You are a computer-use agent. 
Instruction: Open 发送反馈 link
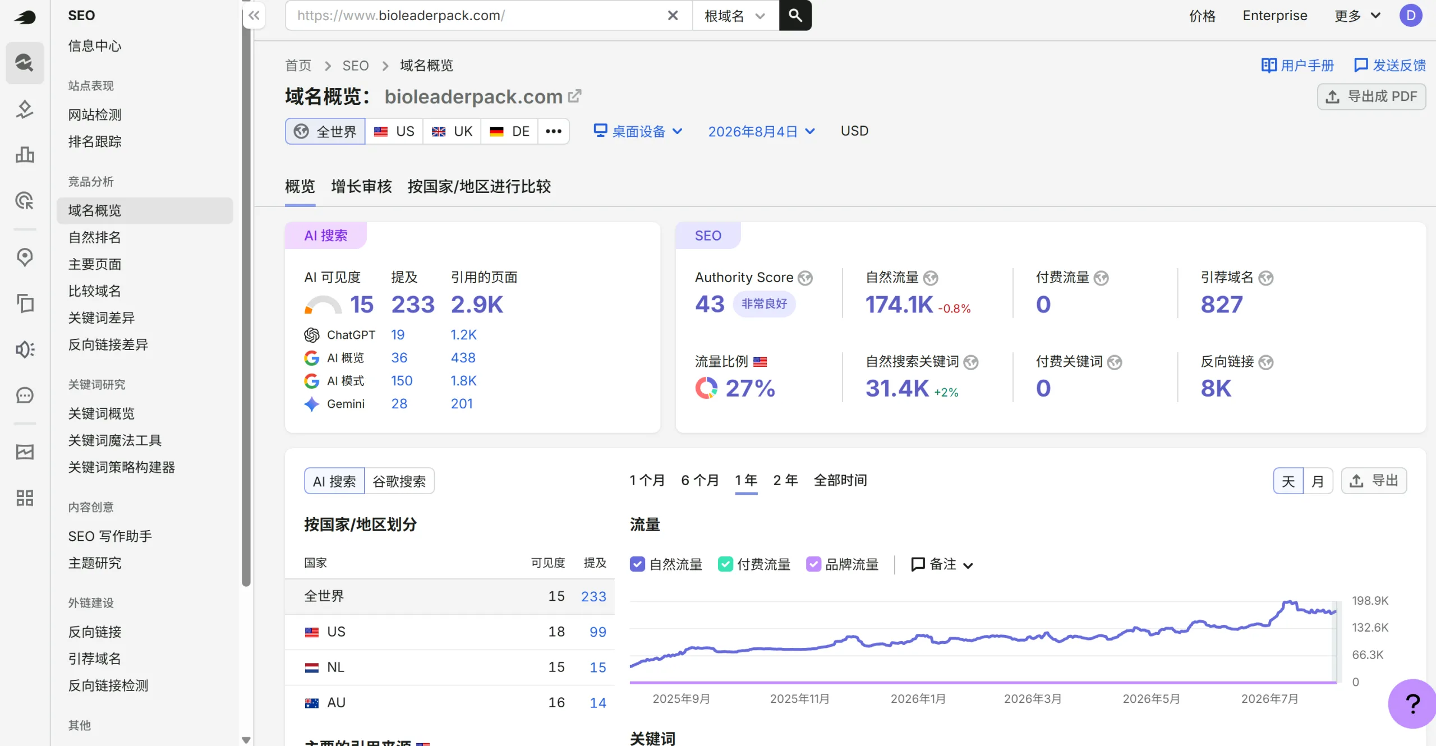click(x=1390, y=66)
